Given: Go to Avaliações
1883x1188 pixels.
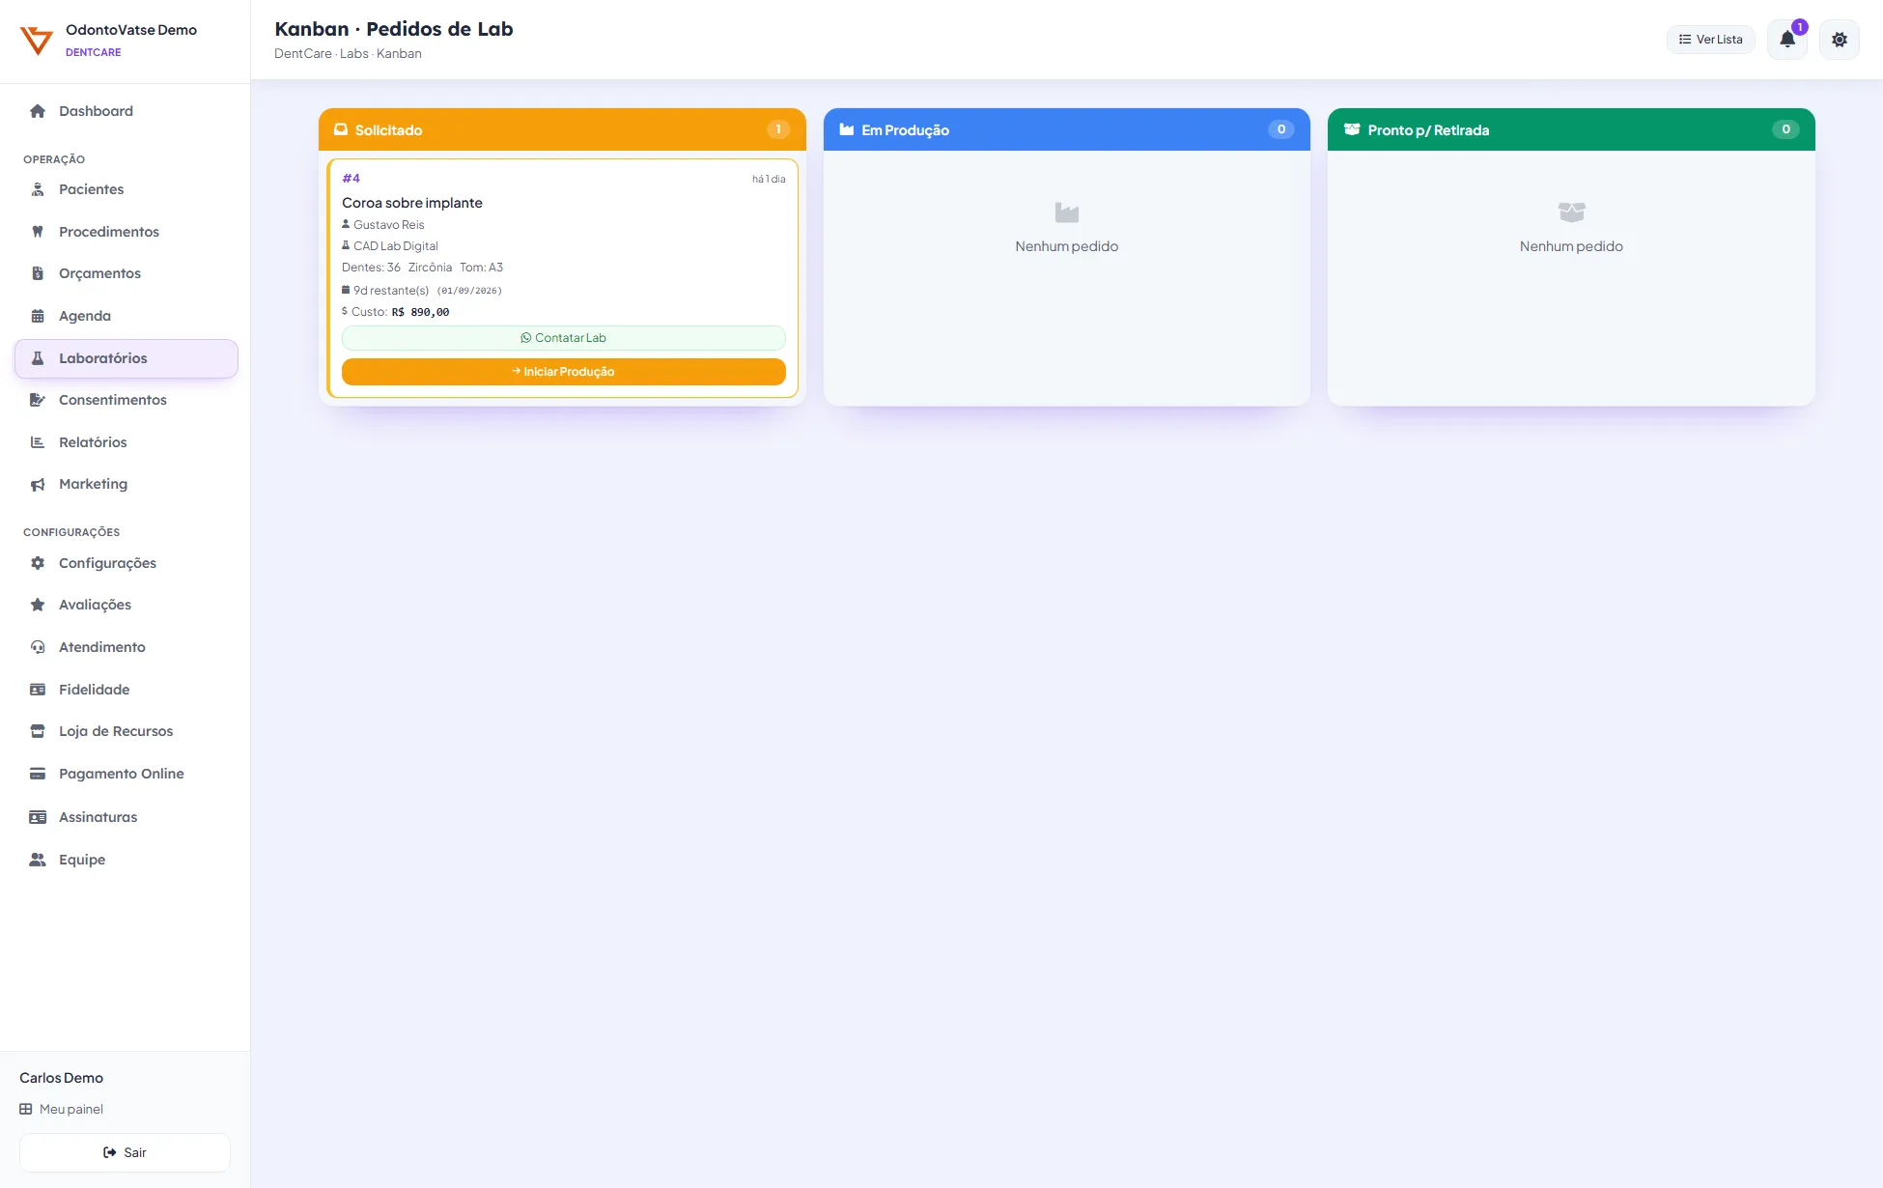Looking at the screenshot, I should click(x=126, y=605).
